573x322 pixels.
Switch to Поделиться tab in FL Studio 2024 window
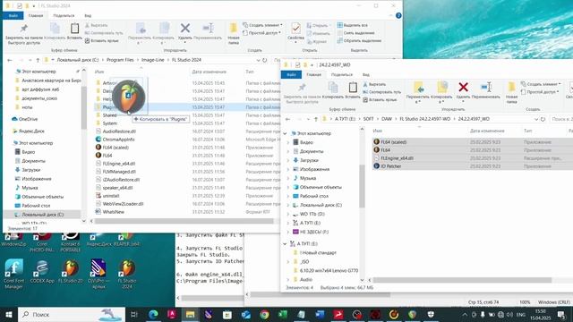point(64,16)
